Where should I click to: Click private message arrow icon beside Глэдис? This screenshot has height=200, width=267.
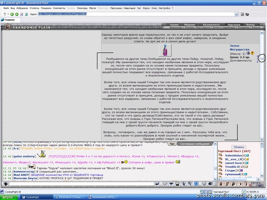pos(220,170)
